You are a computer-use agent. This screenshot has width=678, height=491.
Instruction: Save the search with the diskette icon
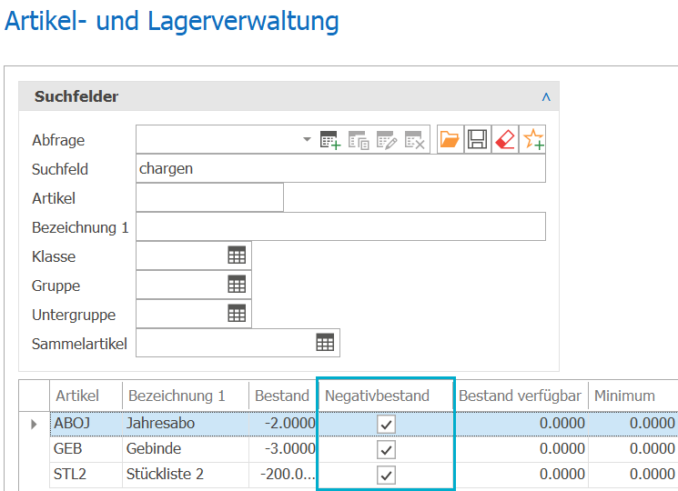coord(478,139)
